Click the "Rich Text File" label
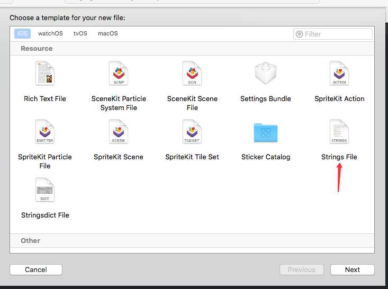 [45, 99]
